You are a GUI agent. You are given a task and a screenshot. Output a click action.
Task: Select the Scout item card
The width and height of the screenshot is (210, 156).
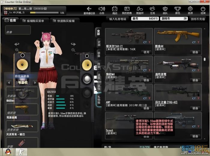tap(129, 126)
